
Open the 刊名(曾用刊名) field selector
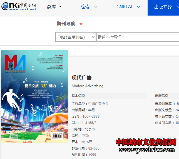[75, 37]
